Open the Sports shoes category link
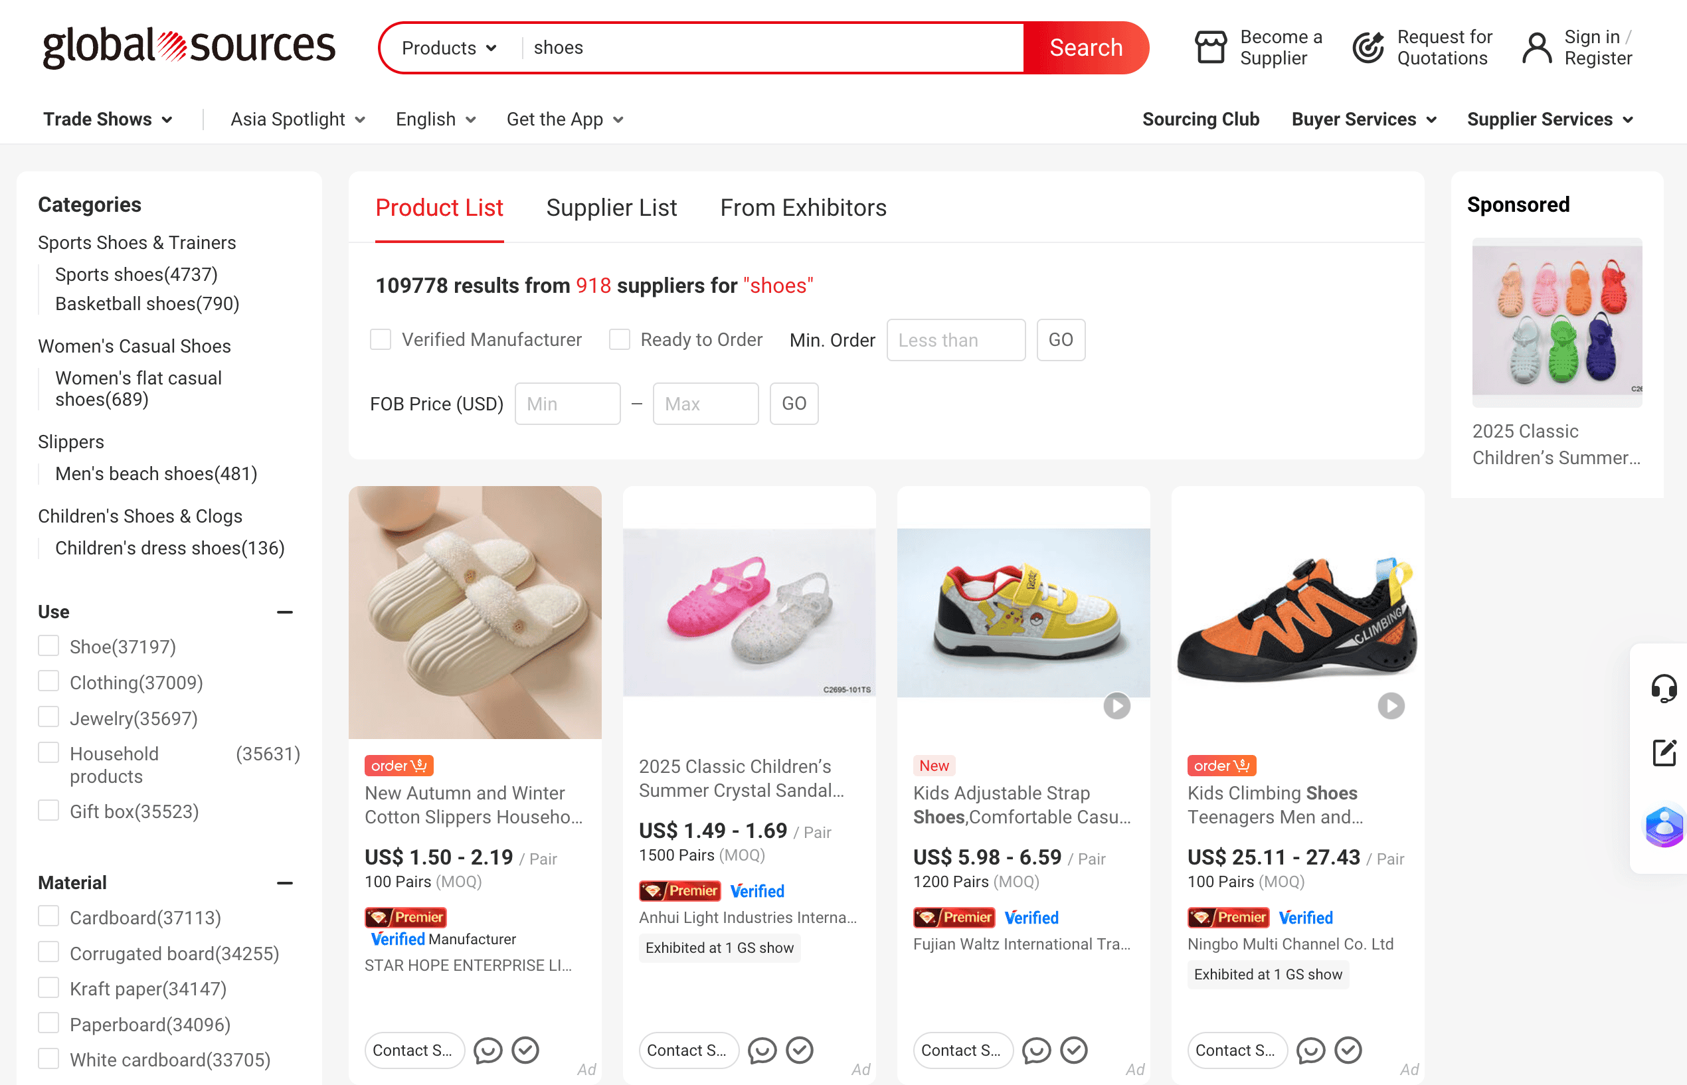The image size is (1687, 1085). click(x=136, y=274)
